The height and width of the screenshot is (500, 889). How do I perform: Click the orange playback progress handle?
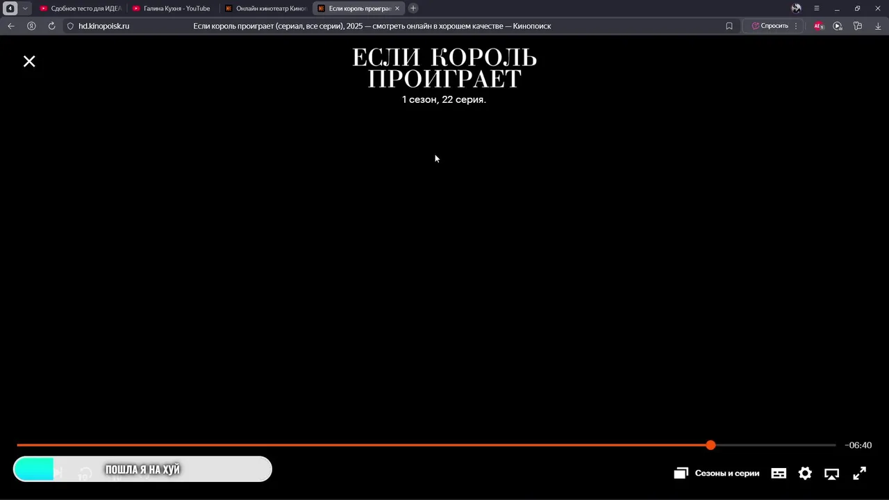coord(711,445)
